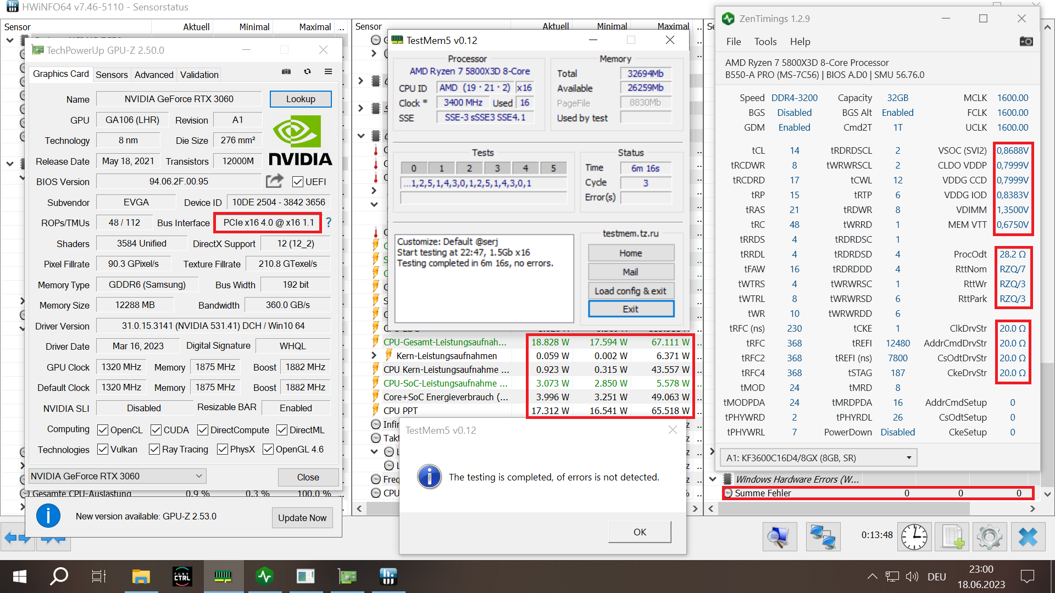
Task: Click the TestMem5 Home button
Action: [x=631, y=253]
